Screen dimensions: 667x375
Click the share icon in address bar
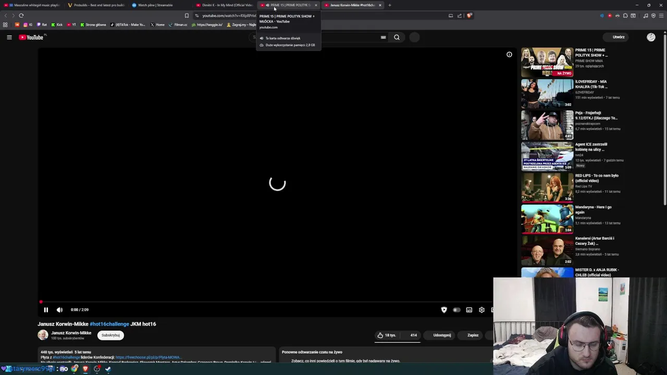(460, 16)
